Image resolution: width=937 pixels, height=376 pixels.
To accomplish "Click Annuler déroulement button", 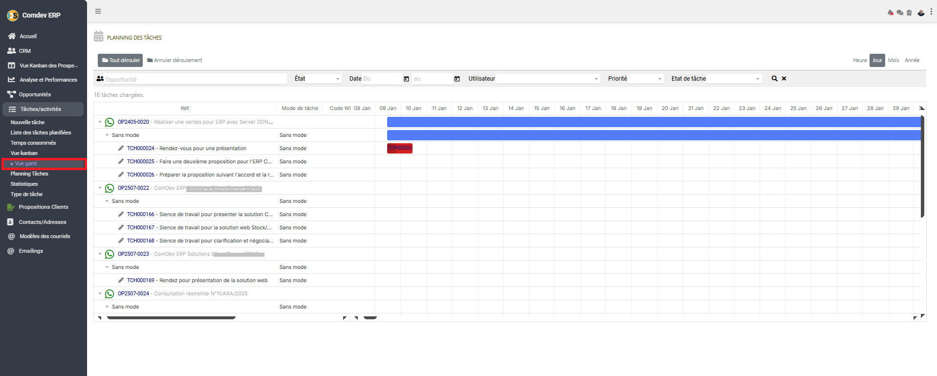I will point(174,60).
